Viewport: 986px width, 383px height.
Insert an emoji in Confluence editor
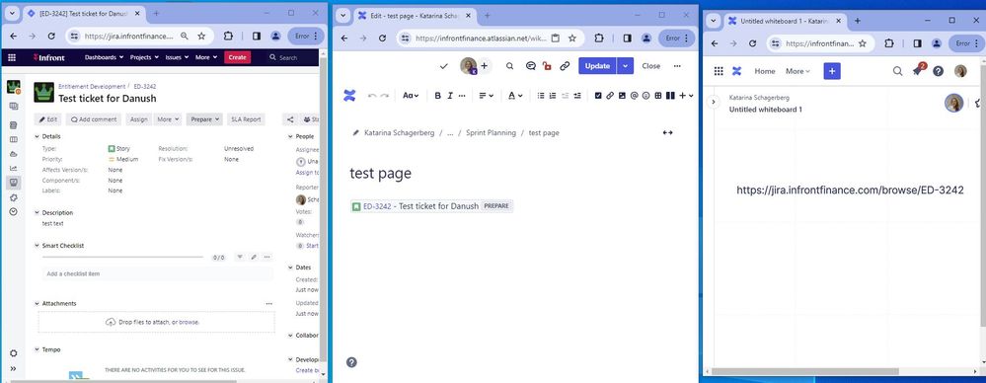click(645, 96)
